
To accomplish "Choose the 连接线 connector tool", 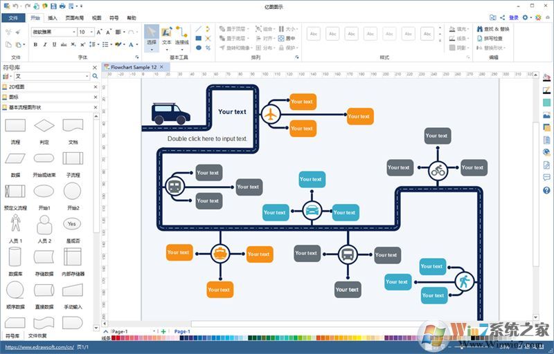I will point(181,36).
